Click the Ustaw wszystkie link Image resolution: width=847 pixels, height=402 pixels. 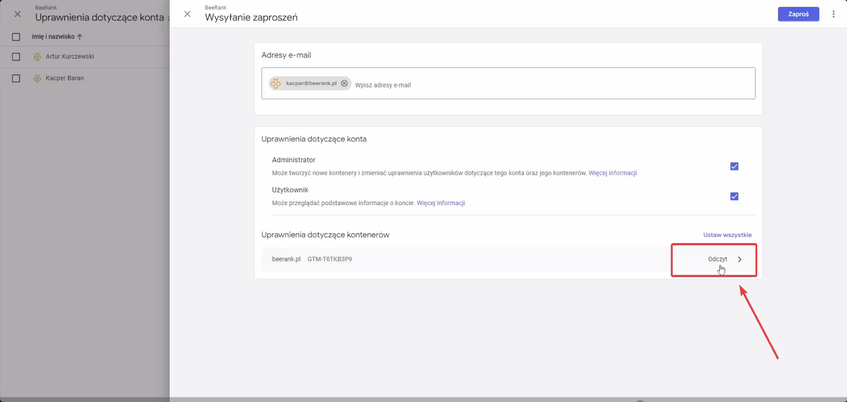727,235
